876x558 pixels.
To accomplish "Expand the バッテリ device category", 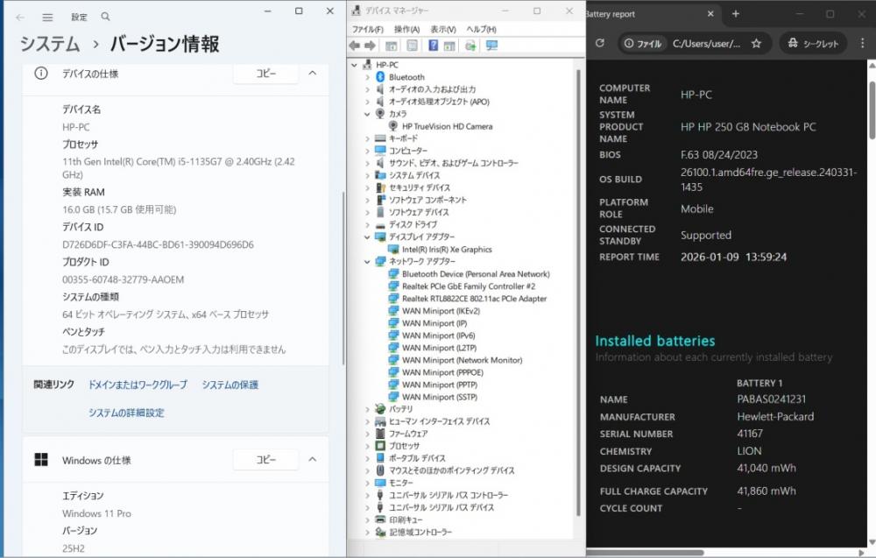I will coord(368,409).
